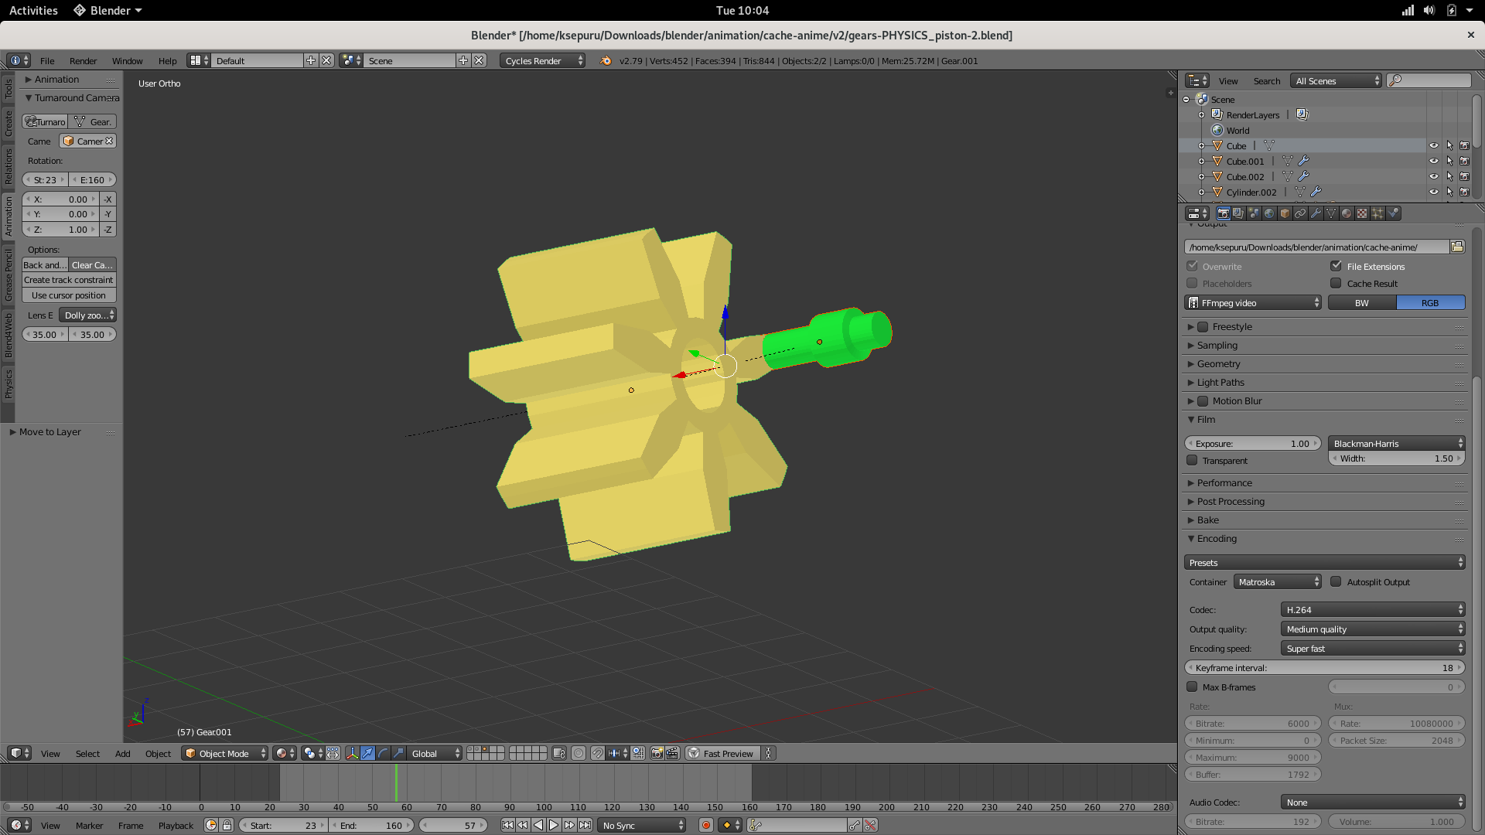Open the Render properties with the camera icon
The height and width of the screenshot is (835, 1485).
click(x=1224, y=213)
